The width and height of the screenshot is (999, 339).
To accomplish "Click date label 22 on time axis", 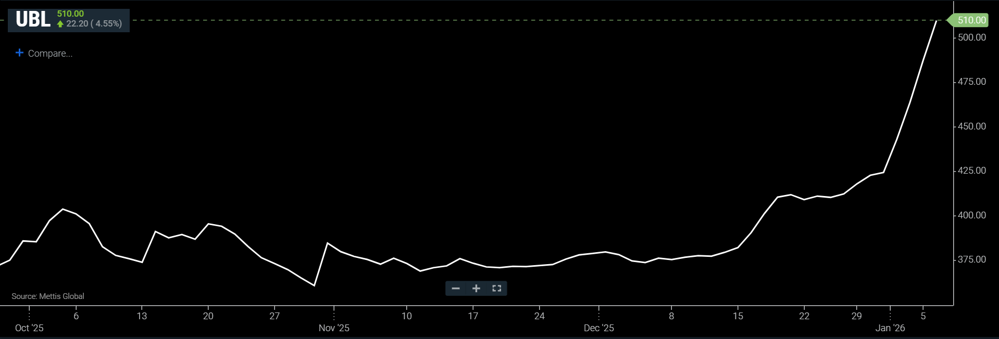I will (804, 316).
